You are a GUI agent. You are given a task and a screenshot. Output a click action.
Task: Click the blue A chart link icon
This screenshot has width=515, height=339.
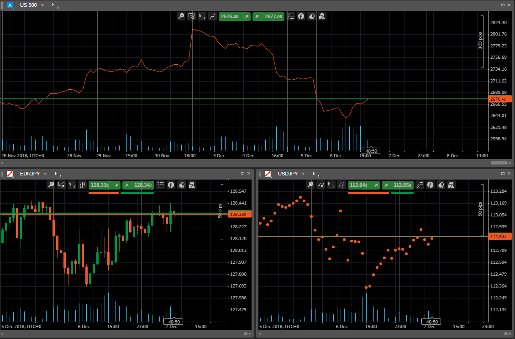point(10,5)
